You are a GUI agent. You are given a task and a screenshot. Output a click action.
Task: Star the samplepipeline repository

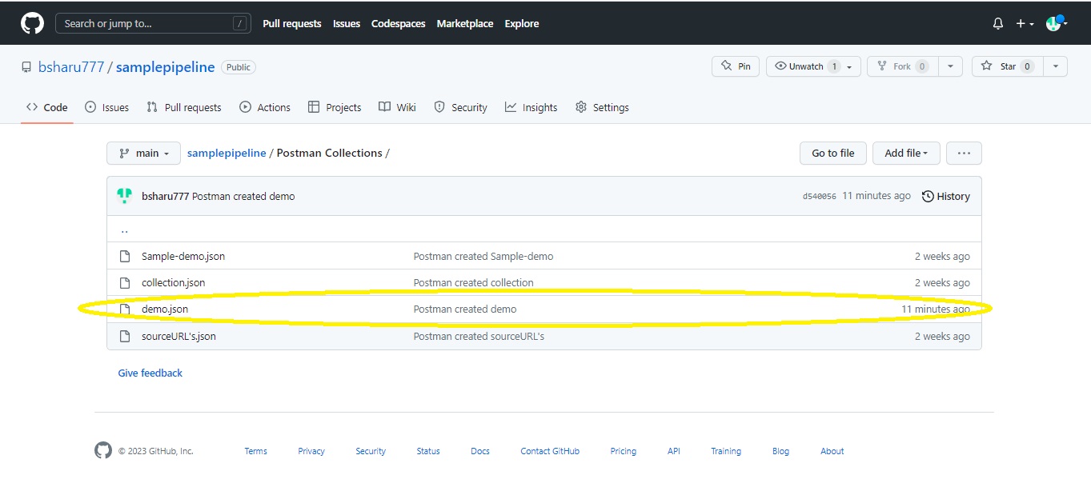click(1007, 66)
